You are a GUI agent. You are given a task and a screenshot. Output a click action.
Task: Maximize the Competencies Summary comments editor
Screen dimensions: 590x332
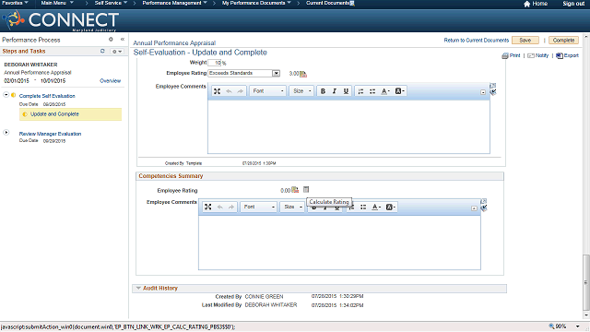click(x=208, y=207)
